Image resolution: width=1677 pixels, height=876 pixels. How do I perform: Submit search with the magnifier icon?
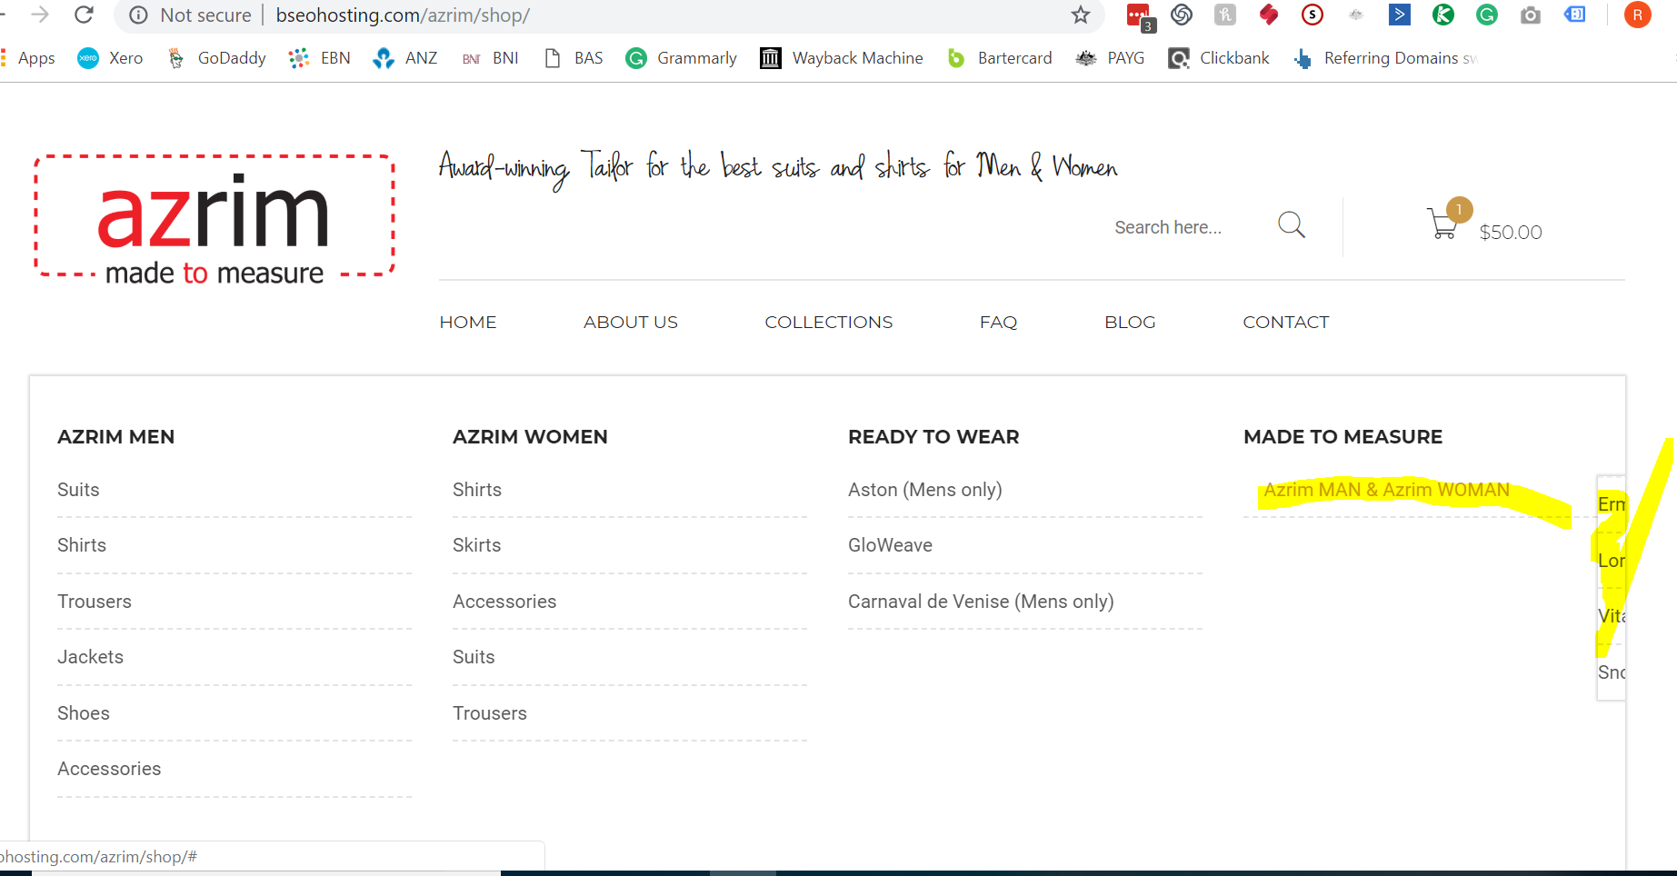(1292, 224)
